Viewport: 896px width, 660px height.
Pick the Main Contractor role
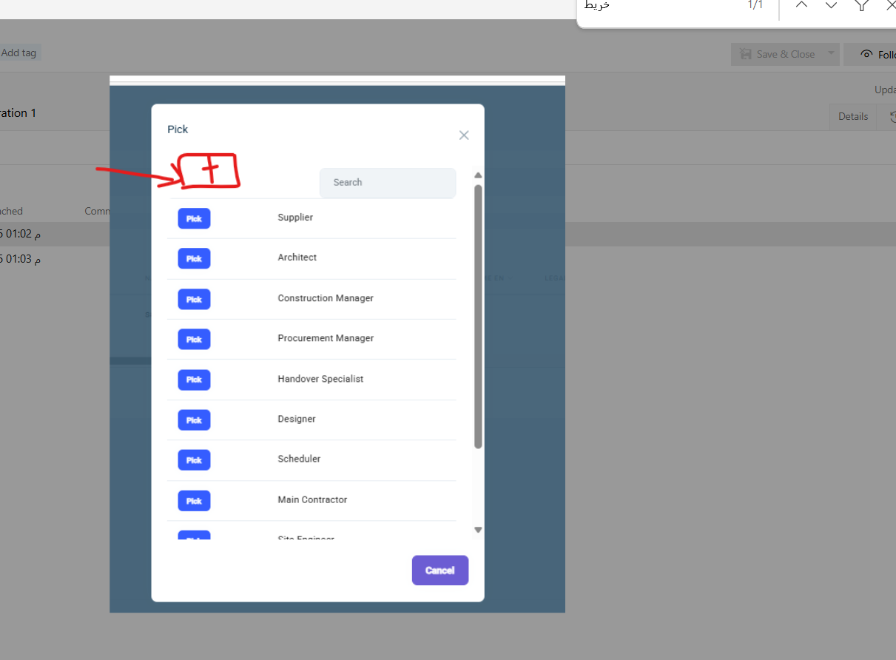[x=194, y=500]
